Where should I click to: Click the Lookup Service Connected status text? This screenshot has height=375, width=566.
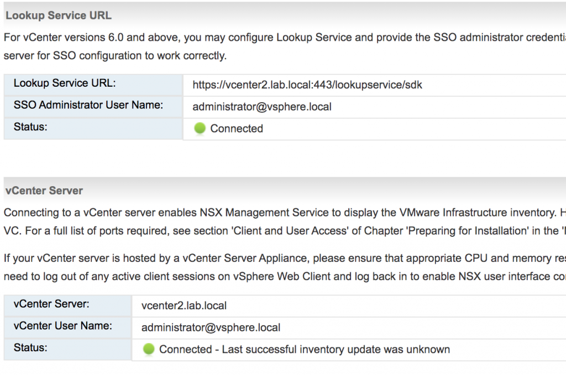237,129
